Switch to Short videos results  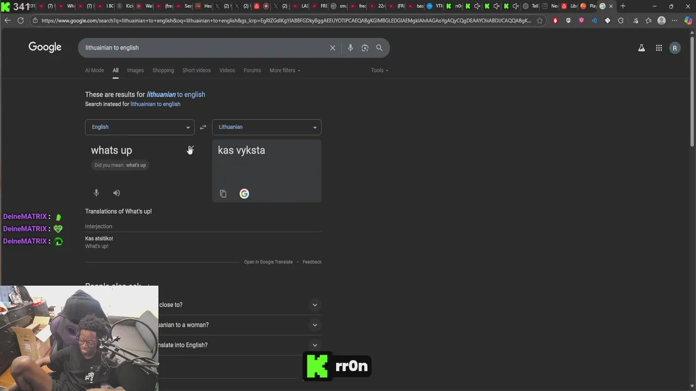(x=196, y=71)
